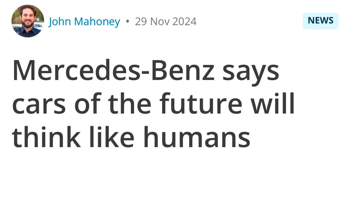Click the word "the" in the headline
The image size is (350, 208).
129,104
